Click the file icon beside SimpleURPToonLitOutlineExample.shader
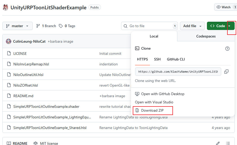 (9, 106)
